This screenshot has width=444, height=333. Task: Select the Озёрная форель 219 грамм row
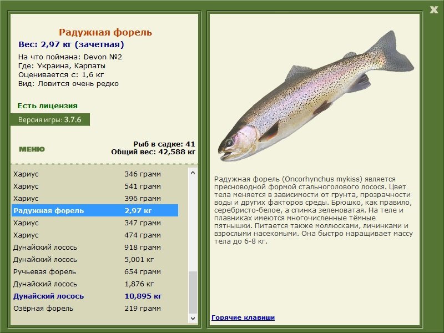95,308
